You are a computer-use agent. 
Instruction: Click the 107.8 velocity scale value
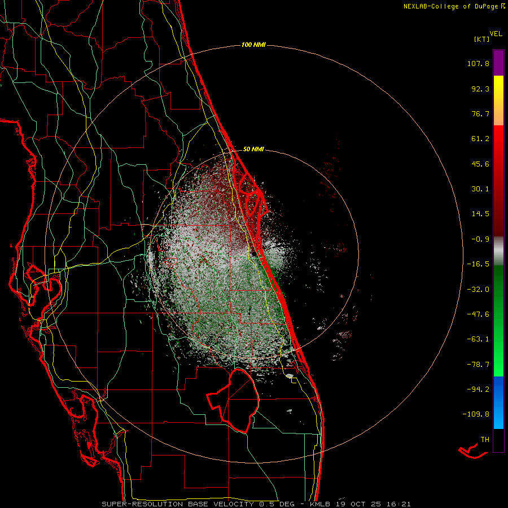coord(478,63)
